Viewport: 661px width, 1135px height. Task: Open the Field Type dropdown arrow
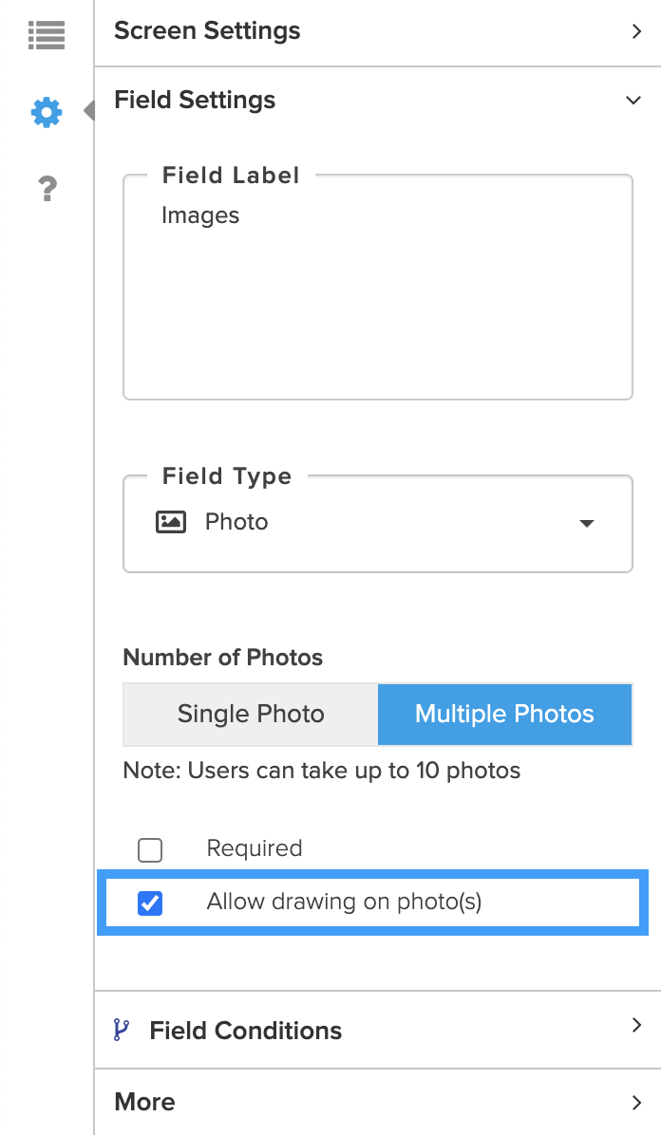[587, 523]
